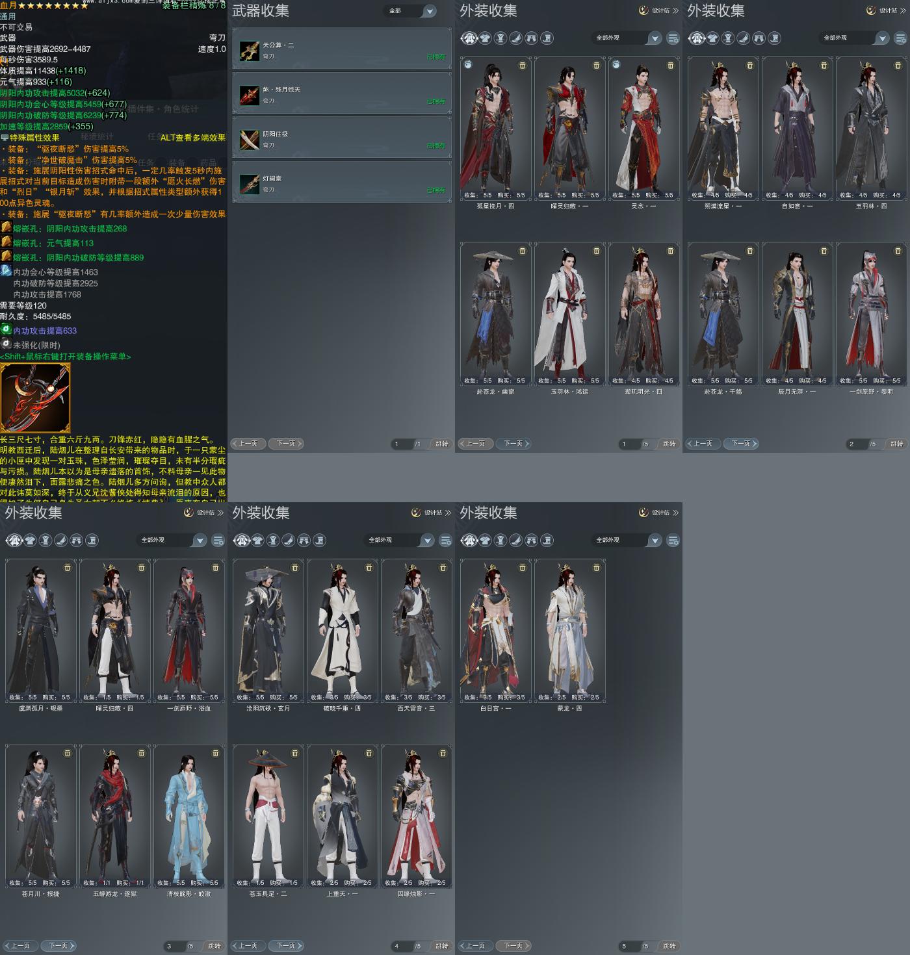This screenshot has width=910, height=955.
Task: Select the shirtless straw-hat outfit on page 4
Action: click(268, 816)
